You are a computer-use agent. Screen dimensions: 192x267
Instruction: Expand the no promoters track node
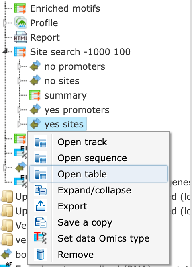point(20,66)
